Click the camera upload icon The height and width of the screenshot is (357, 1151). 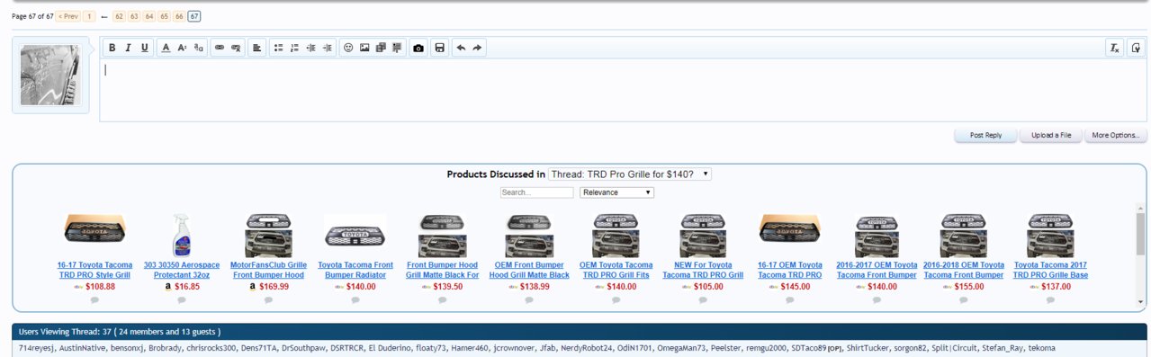[x=418, y=48]
